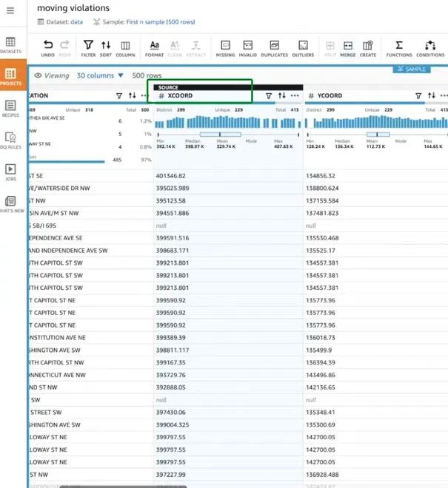This screenshot has height=488, width=448.
Task: Sort the YCOORD column
Action: coord(432,95)
